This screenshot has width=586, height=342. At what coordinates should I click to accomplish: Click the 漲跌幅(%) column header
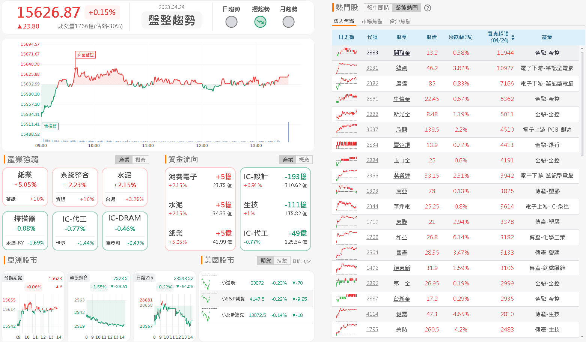[x=461, y=37]
